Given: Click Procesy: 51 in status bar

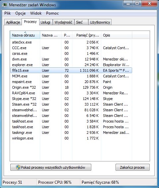Looking at the screenshot, I should tap(12, 182).
